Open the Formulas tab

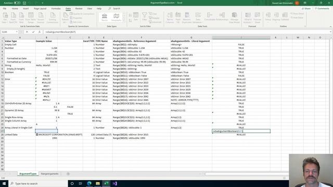point(56,8)
